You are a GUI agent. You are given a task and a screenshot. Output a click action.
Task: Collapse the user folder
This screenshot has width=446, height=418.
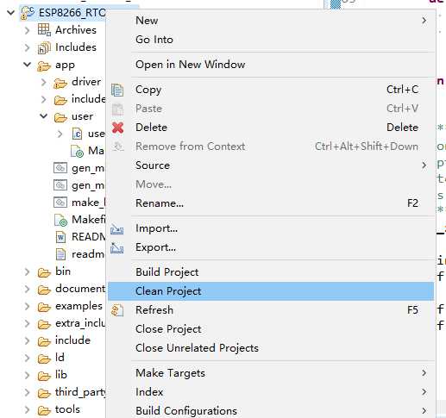[x=43, y=115]
